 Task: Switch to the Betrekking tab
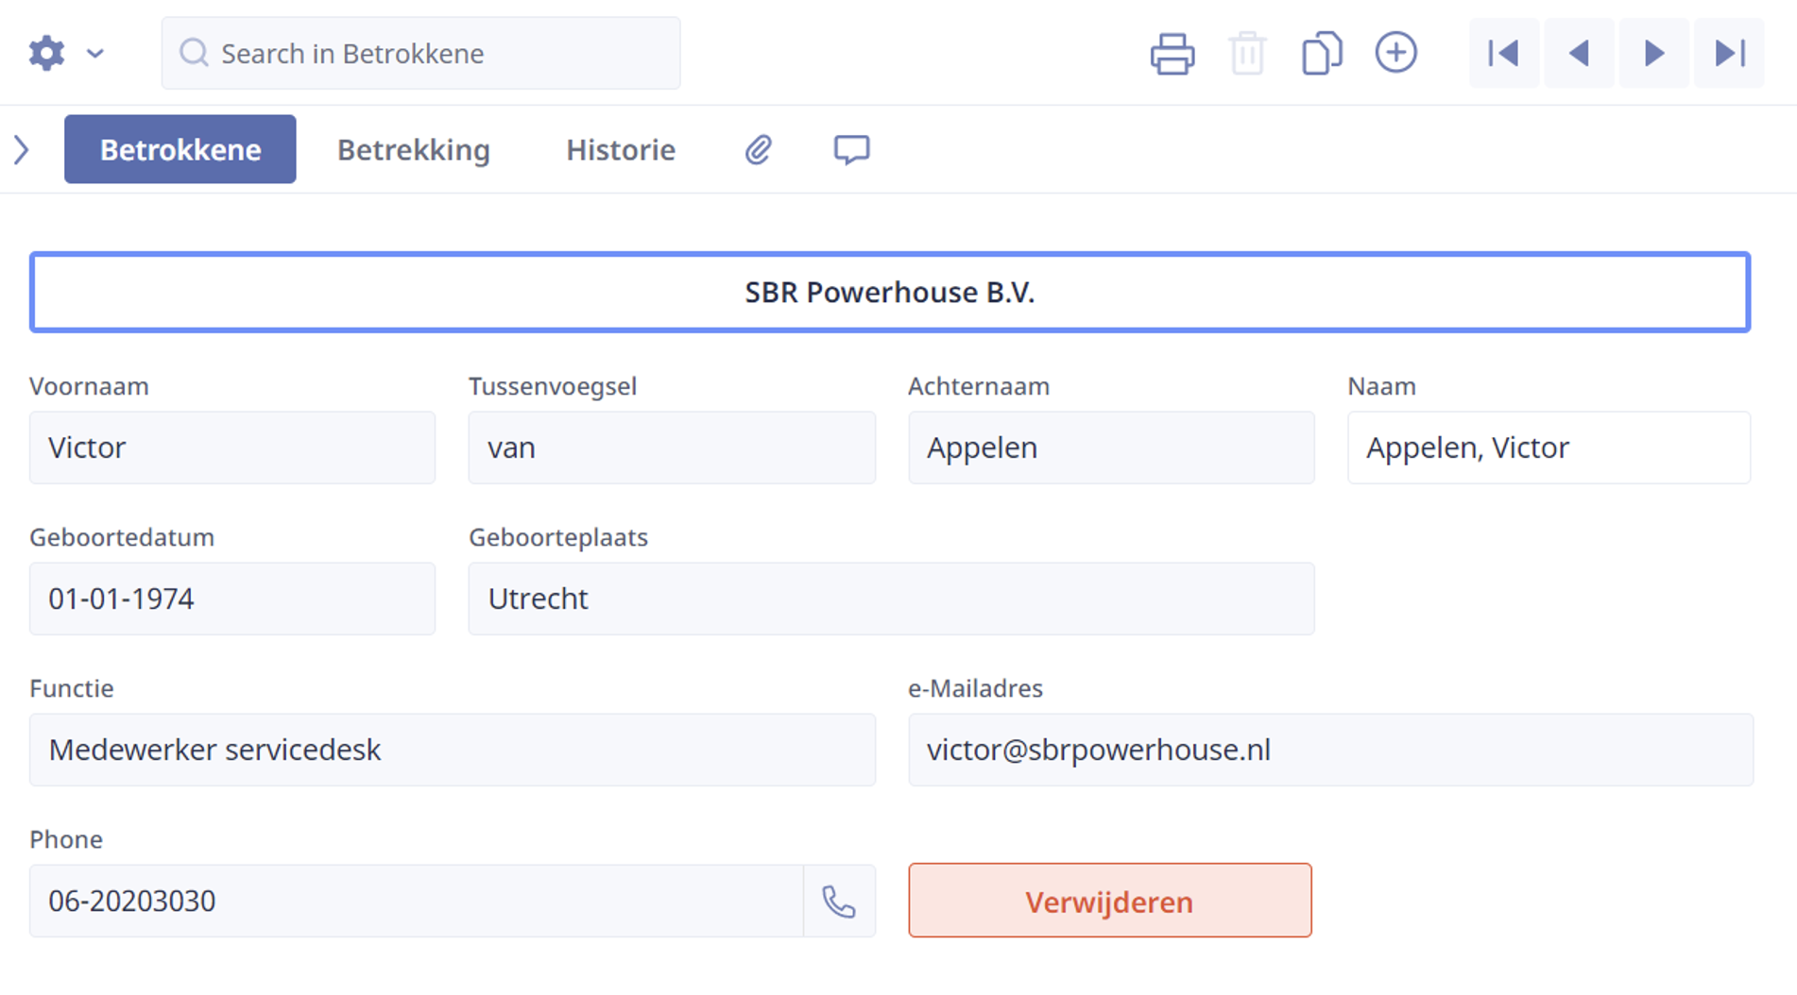click(x=414, y=149)
